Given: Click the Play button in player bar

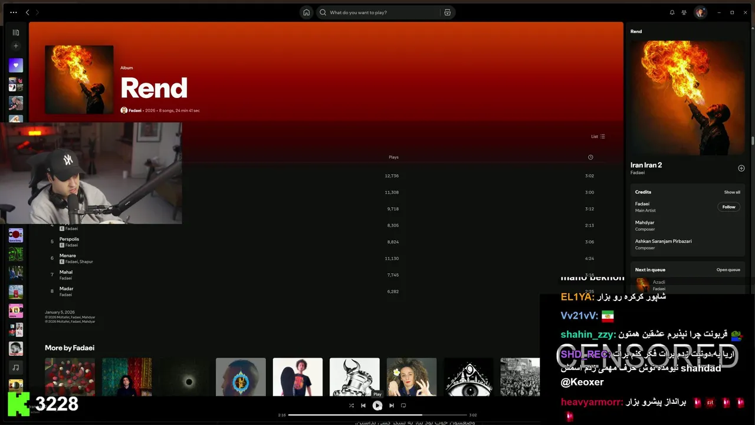Looking at the screenshot, I should 377,406.
